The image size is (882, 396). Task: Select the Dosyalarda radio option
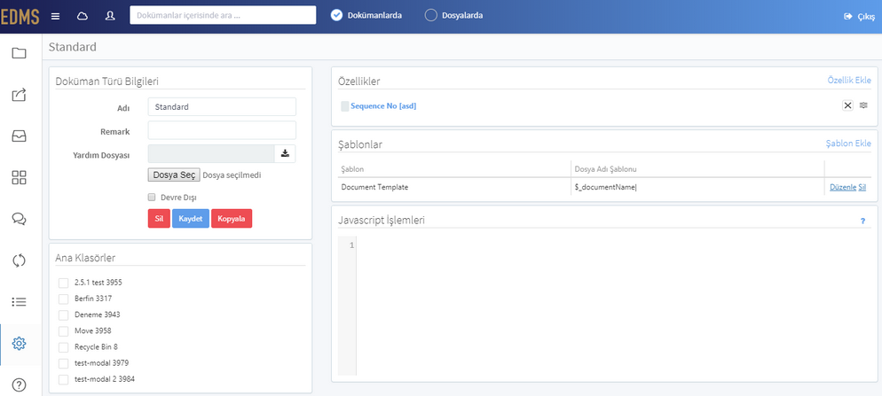click(x=431, y=16)
